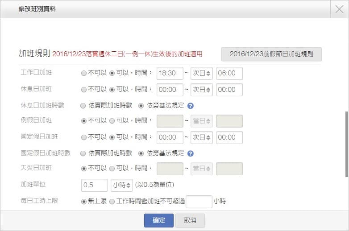Viewport: 349px width, 231px height.
Task: Click 國定假日加班 start time field
Action: [x=170, y=138]
